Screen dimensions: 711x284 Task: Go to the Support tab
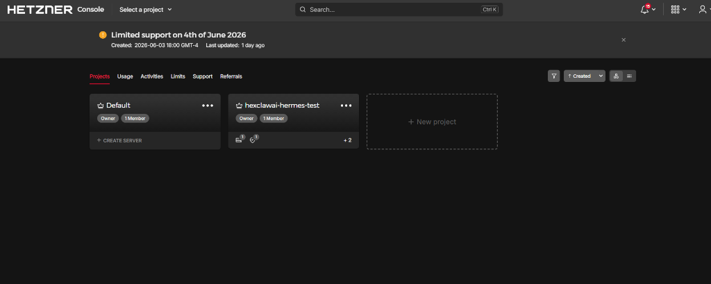203,76
